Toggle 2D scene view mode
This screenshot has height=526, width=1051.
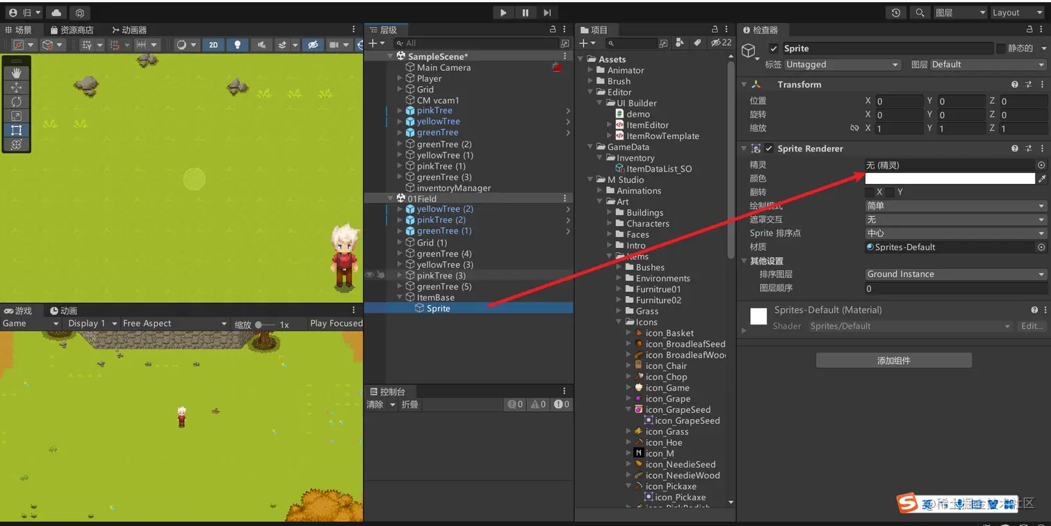coord(213,44)
